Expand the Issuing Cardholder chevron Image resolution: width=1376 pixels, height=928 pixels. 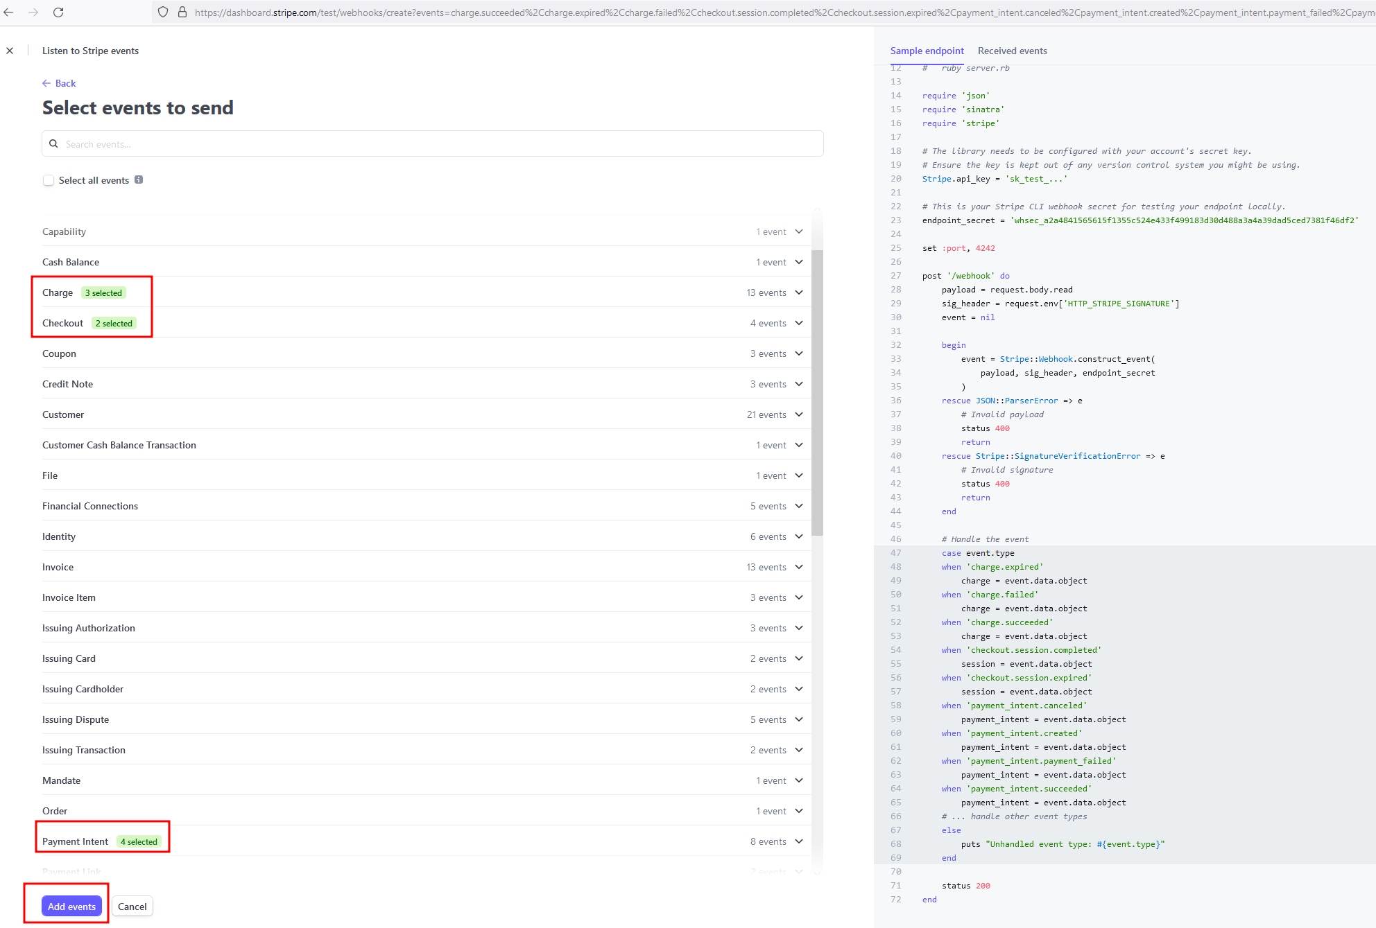click(799, 689)
